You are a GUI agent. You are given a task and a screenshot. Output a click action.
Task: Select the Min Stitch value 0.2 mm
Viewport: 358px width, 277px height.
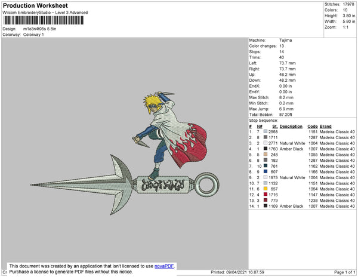click(286, 103)
